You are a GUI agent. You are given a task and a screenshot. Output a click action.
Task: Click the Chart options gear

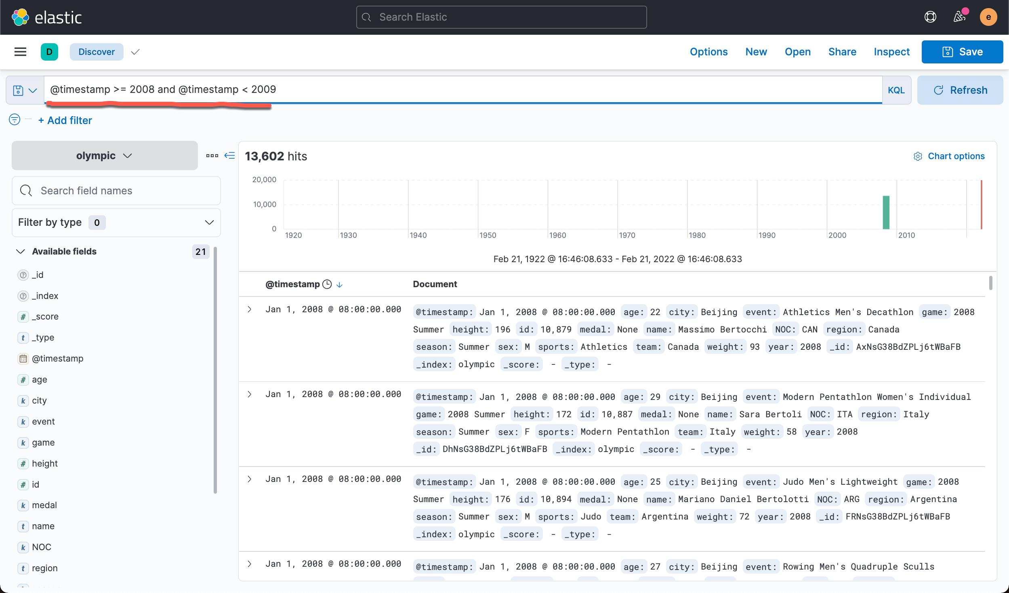[918, 156]
